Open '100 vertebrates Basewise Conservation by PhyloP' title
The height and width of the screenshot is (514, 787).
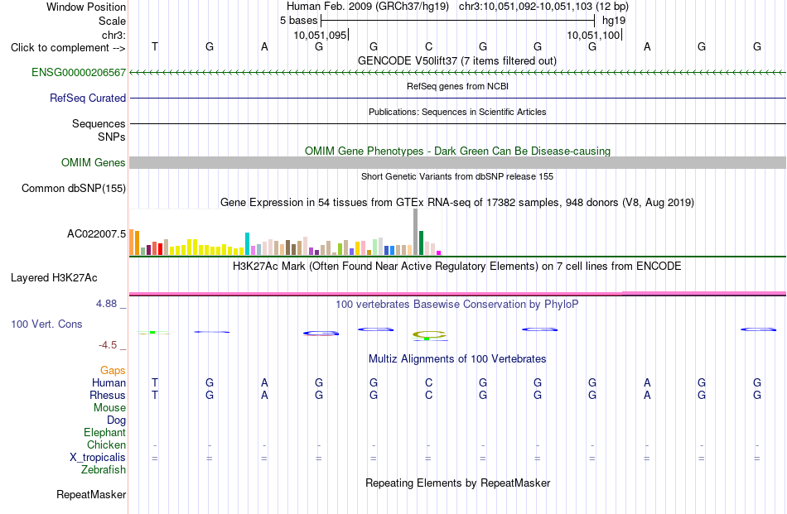[x=456, y=304]
